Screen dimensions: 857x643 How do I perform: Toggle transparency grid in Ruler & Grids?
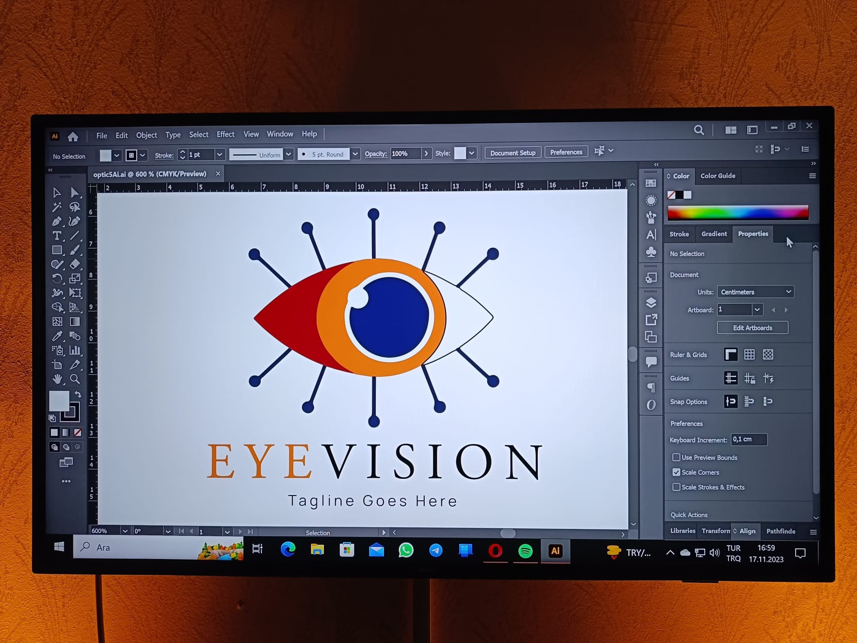(x=768, y=355)
